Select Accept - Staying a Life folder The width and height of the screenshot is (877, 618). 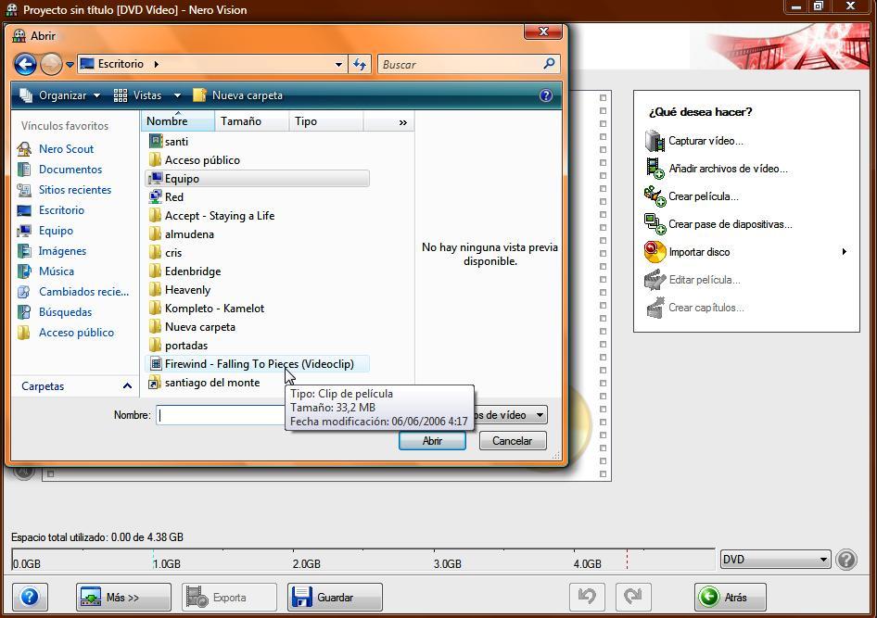[258, 216]
